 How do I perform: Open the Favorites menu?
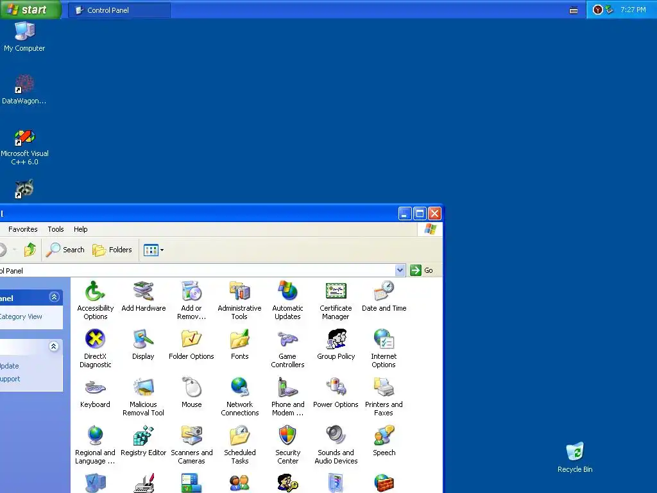tap(22, 229)
